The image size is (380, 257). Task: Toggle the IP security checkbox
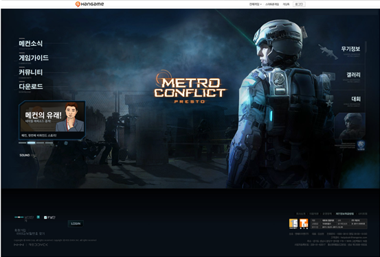(x=45, y=217)
